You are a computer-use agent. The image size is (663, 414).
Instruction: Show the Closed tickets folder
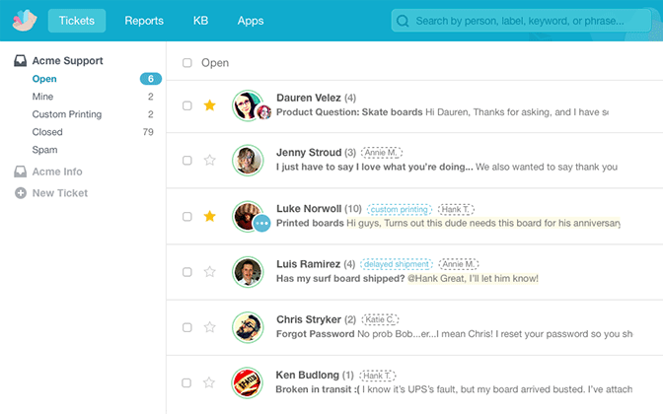point(47,132)
